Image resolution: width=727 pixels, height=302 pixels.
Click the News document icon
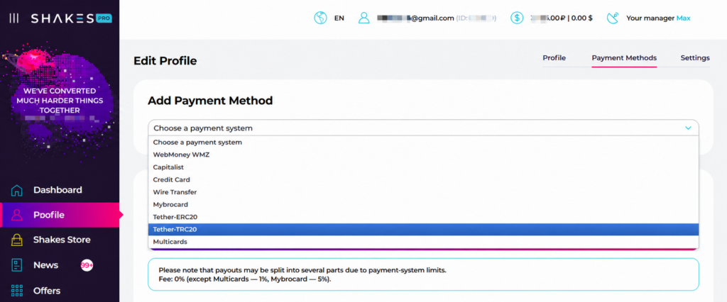pos(17,265)
